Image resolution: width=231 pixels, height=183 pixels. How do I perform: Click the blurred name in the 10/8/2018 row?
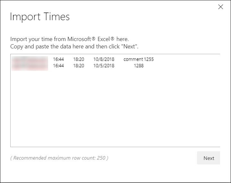point(30,60)
